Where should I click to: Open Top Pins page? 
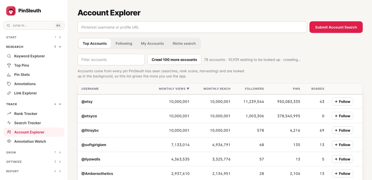click(x=34, y=65)
